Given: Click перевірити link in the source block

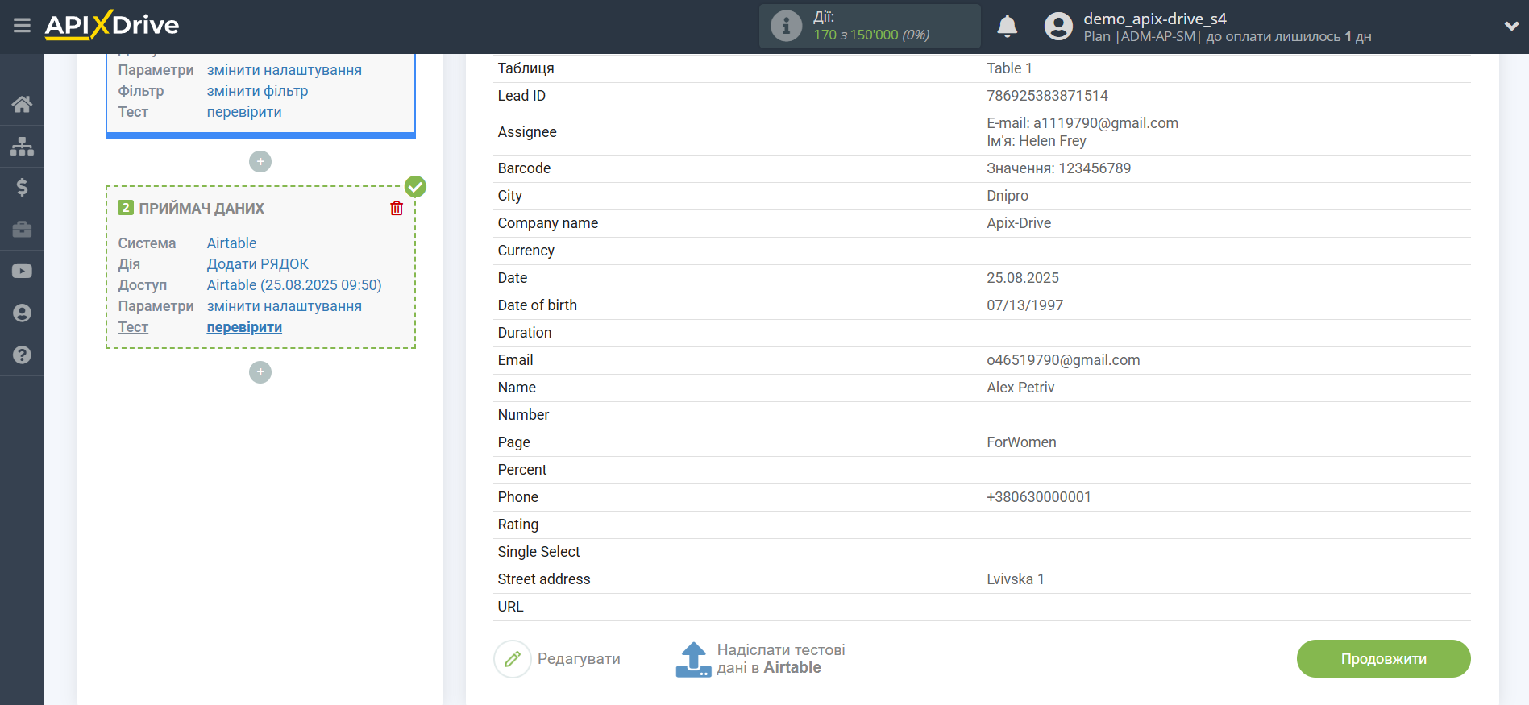Looking at the screenshot, I should (x=244, y=112).
